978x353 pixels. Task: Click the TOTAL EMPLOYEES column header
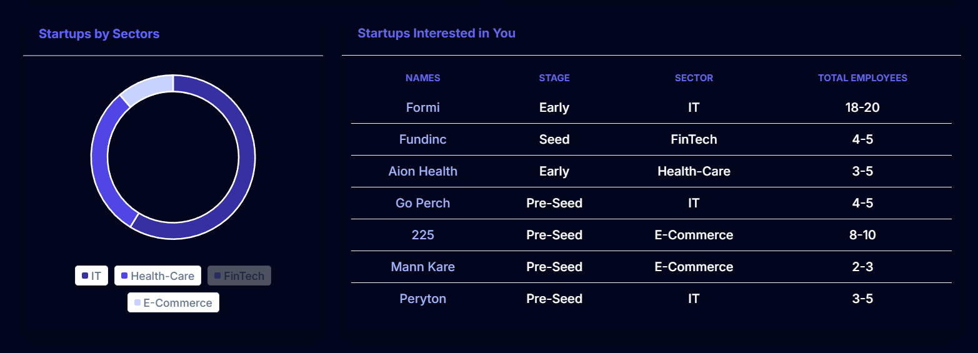click(x=862, y=78)
